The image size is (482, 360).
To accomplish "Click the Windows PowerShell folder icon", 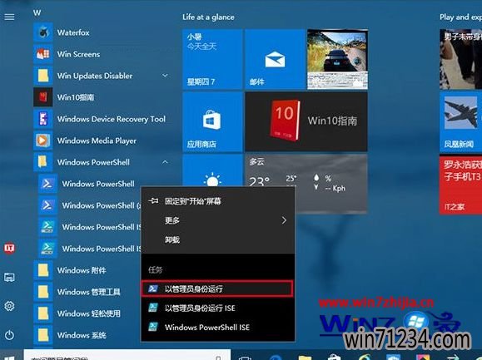I will point(43,162).
